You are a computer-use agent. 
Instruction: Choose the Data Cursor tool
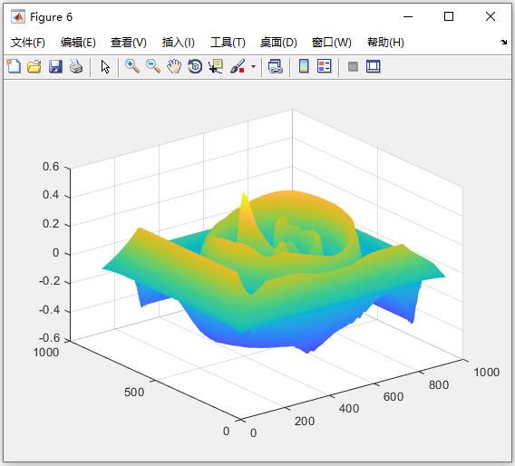point(216,66)
